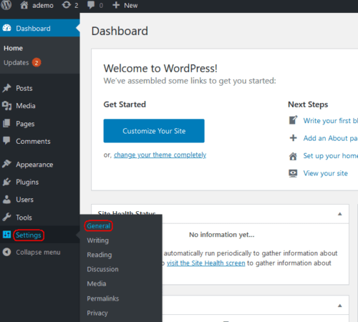358x322 pixels.
Task: Open the Add an About page link
Action: point(331,138)
